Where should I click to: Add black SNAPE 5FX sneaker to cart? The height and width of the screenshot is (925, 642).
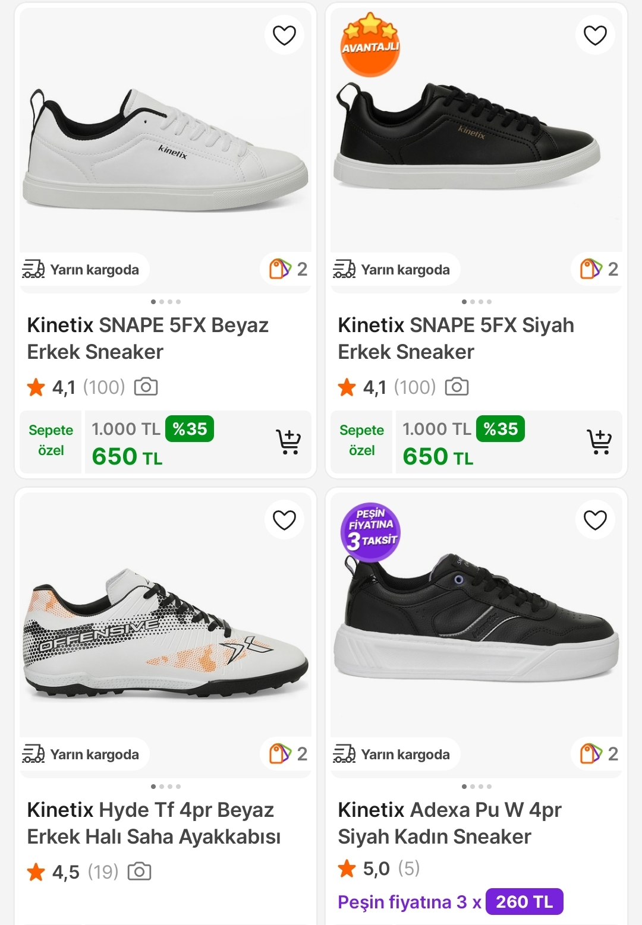[x=599, y=442]
